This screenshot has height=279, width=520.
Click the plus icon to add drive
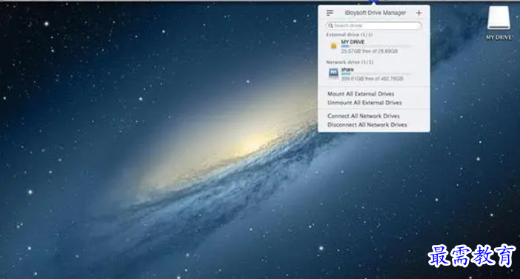419,13
